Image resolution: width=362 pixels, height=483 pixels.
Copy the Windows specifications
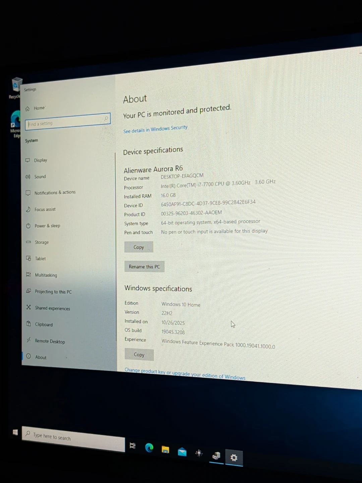tap(139, 355)
